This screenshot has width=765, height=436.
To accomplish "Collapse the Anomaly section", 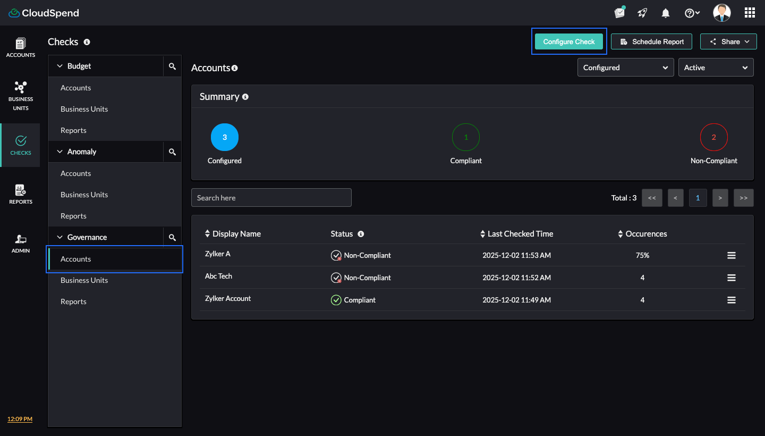I will [60, 152].
